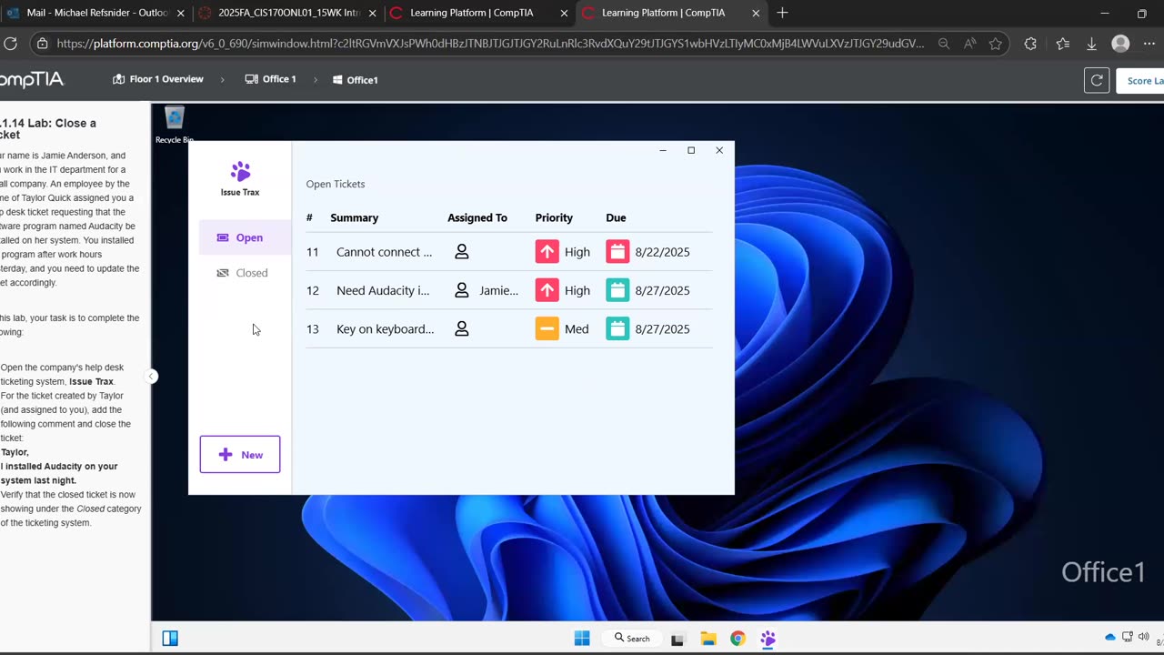Viewport: 1164px width, 655px height.
Task: Click the red calendar icon for 8/22/2025
Action: tap(617, 252)
